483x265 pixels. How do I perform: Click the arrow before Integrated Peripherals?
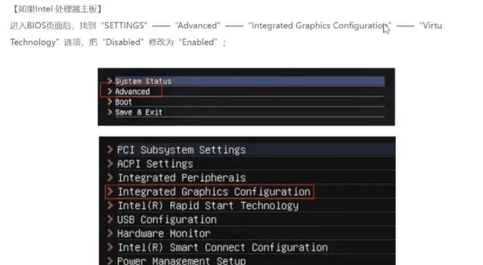(110, 178)
